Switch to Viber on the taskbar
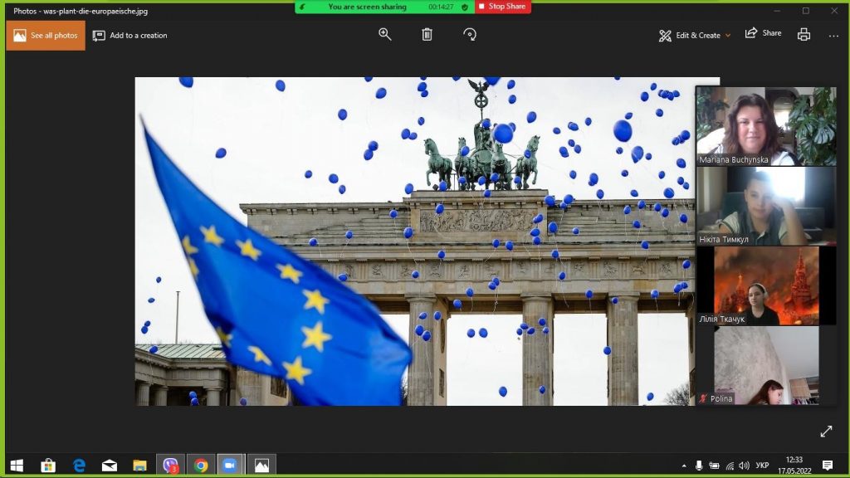 pyautogui.click(x=171, y=466)
